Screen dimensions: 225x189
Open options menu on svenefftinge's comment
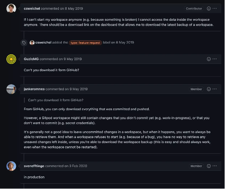(x=215, y=166)
